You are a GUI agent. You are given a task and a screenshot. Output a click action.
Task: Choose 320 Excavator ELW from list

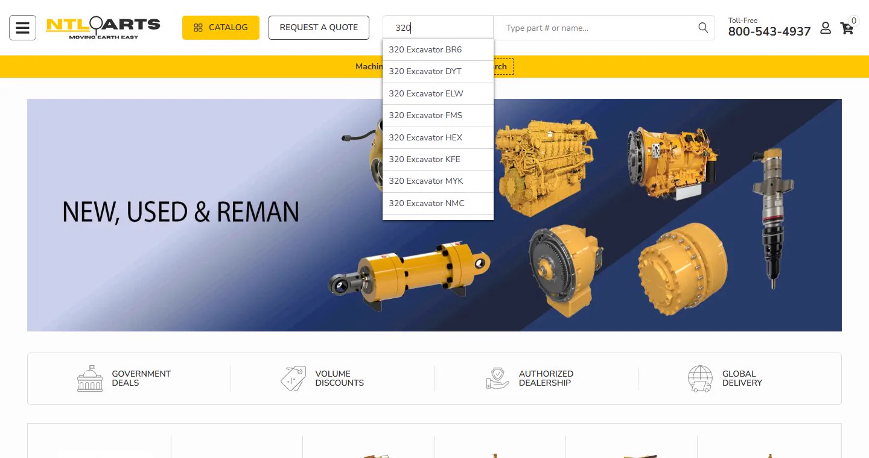tap(438, 93)
